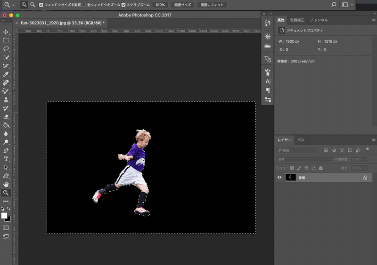The image size is (377, 265).
Task: Open the blend mode 通常 dropdown
Action: [x=304, y=159]
